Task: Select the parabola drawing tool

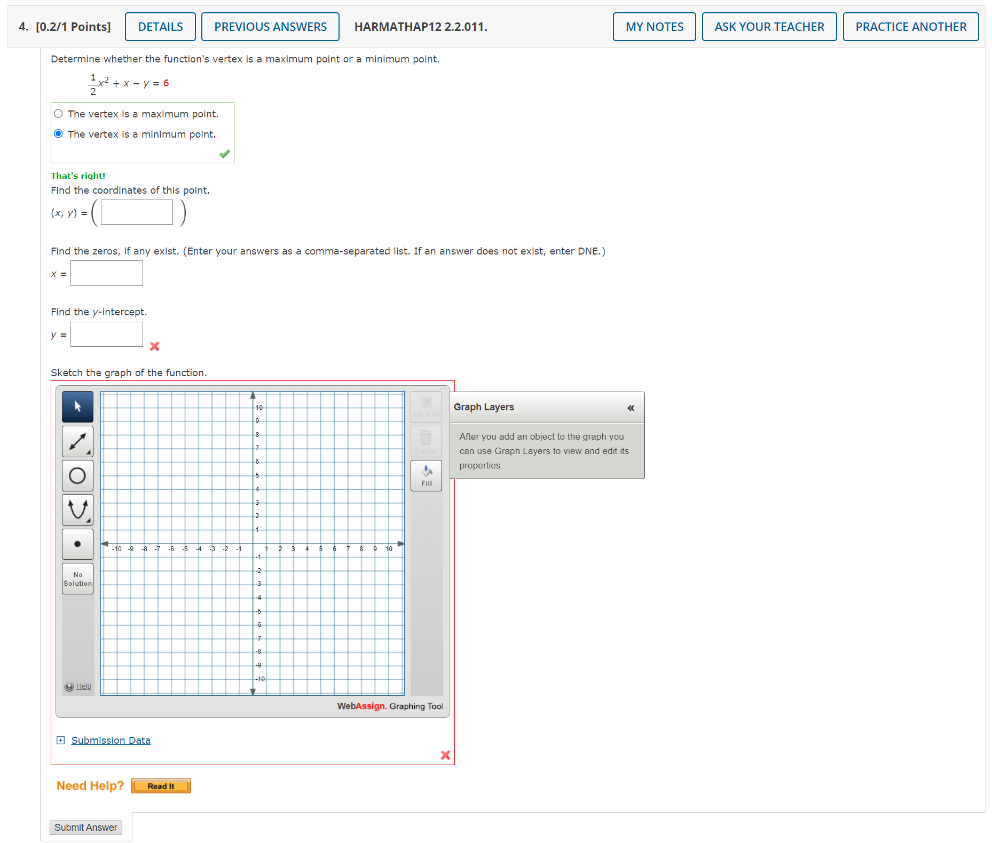Action: point(77,510)
